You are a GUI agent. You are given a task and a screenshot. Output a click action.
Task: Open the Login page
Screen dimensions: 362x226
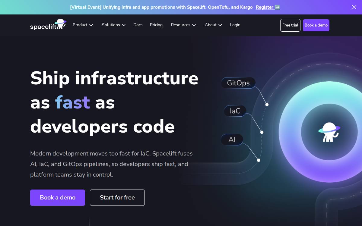[235, 25]
